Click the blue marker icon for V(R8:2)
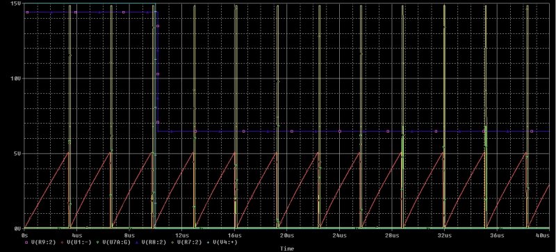This screenshot has height=252, width=556. tap(136, 242)
